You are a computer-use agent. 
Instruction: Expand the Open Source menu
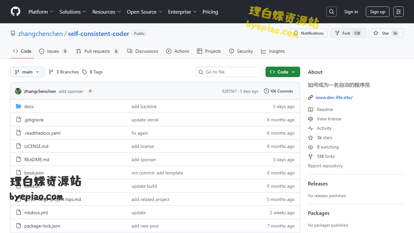[x=144, y=12]
